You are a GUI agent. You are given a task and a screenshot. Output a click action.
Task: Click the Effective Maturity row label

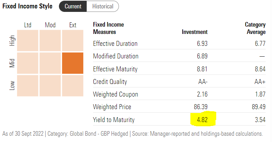[x=115, y=69]
